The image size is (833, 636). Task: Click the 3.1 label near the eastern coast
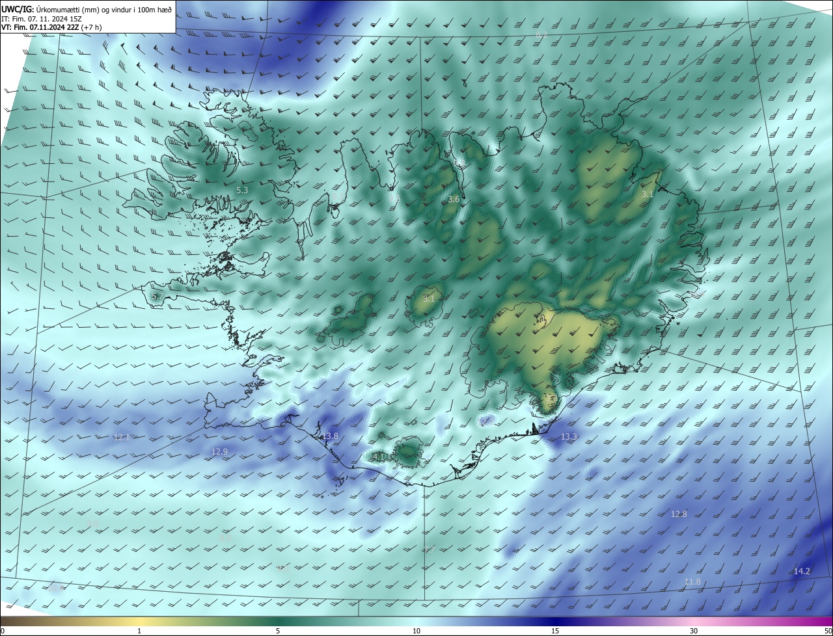click(648, 194)
